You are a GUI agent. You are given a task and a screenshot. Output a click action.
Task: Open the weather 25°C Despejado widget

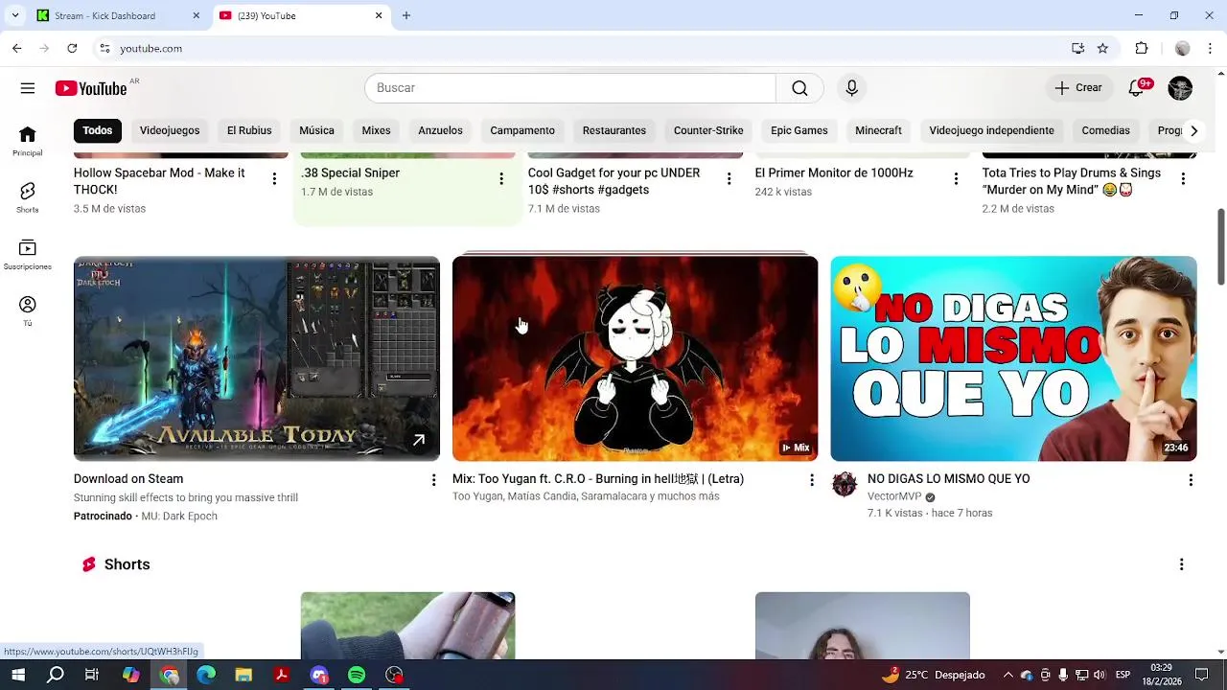tap(933, 675)
